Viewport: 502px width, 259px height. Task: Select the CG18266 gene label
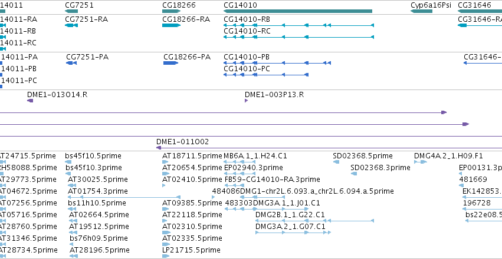pos(179,5)
